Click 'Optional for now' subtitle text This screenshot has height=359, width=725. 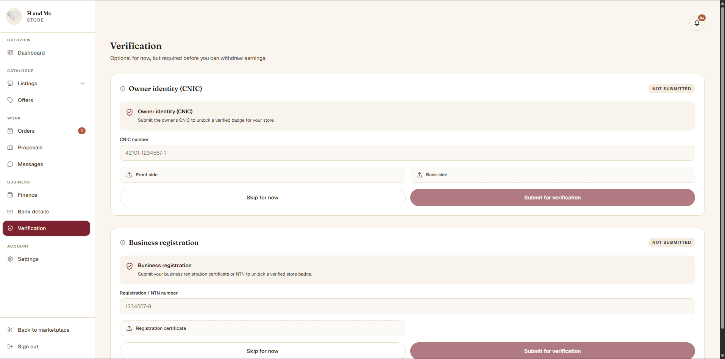click(x=188, y=58)
